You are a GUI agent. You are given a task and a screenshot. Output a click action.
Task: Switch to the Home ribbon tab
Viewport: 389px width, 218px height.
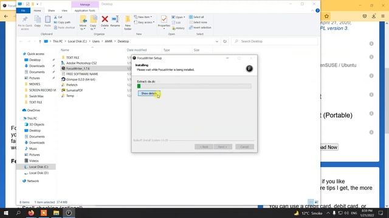[37, 11]
